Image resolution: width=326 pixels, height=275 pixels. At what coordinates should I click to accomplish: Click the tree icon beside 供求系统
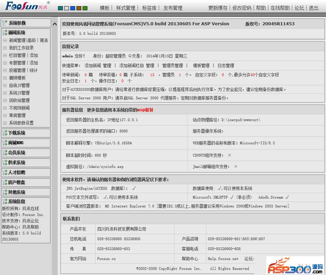(5, 162)
